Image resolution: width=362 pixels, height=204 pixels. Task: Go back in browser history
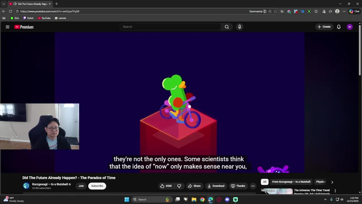click(x=4, y=11)
